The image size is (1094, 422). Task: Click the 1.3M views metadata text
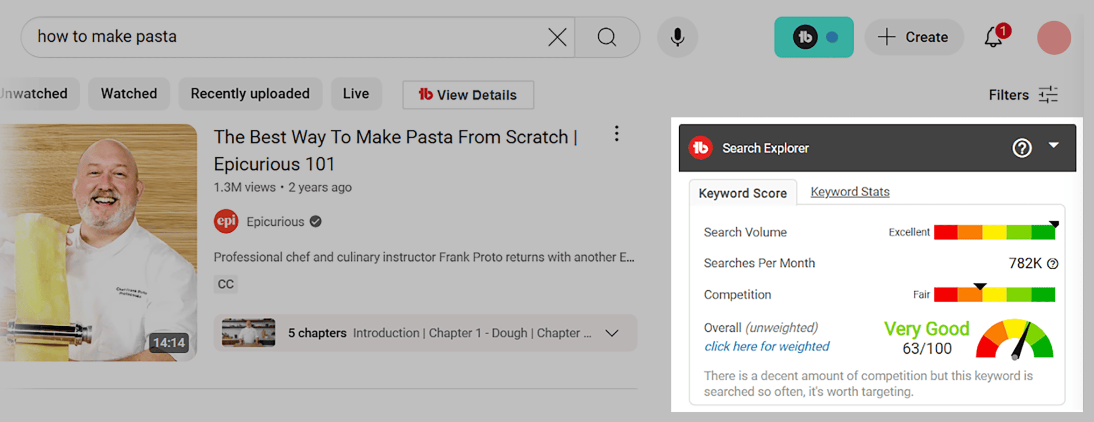coord(244,187)
